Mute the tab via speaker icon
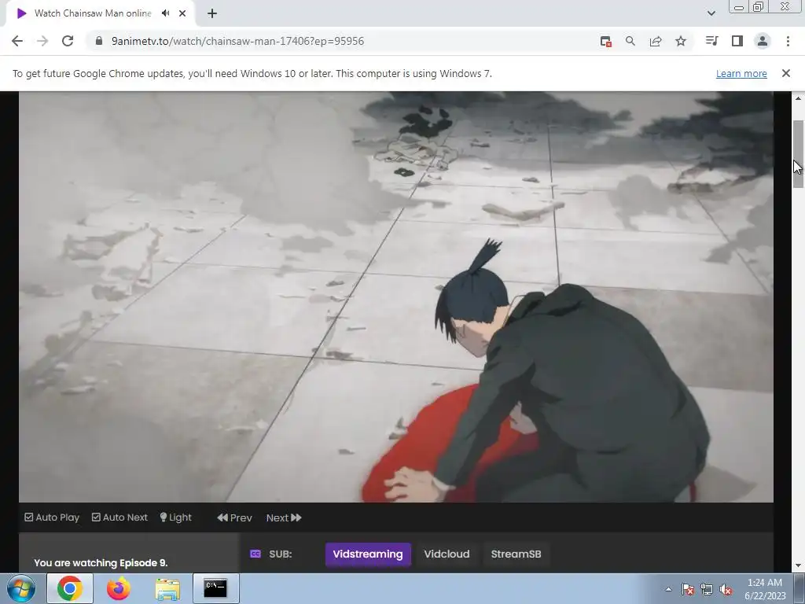The image size is (805, 604). tap(165, 13)
